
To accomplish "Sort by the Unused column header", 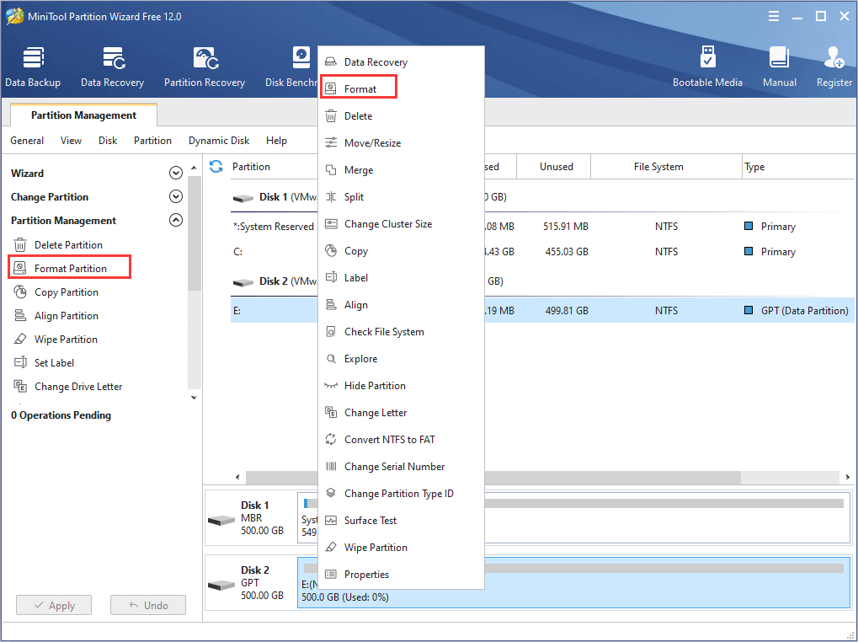I will pos(556,166).
